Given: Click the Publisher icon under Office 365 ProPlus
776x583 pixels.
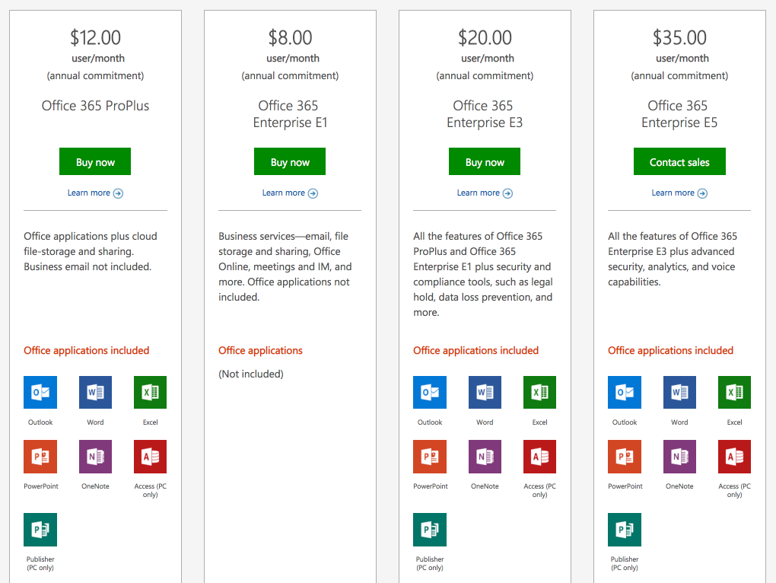Looking at the screenshot, I should [x=40, y=530].
